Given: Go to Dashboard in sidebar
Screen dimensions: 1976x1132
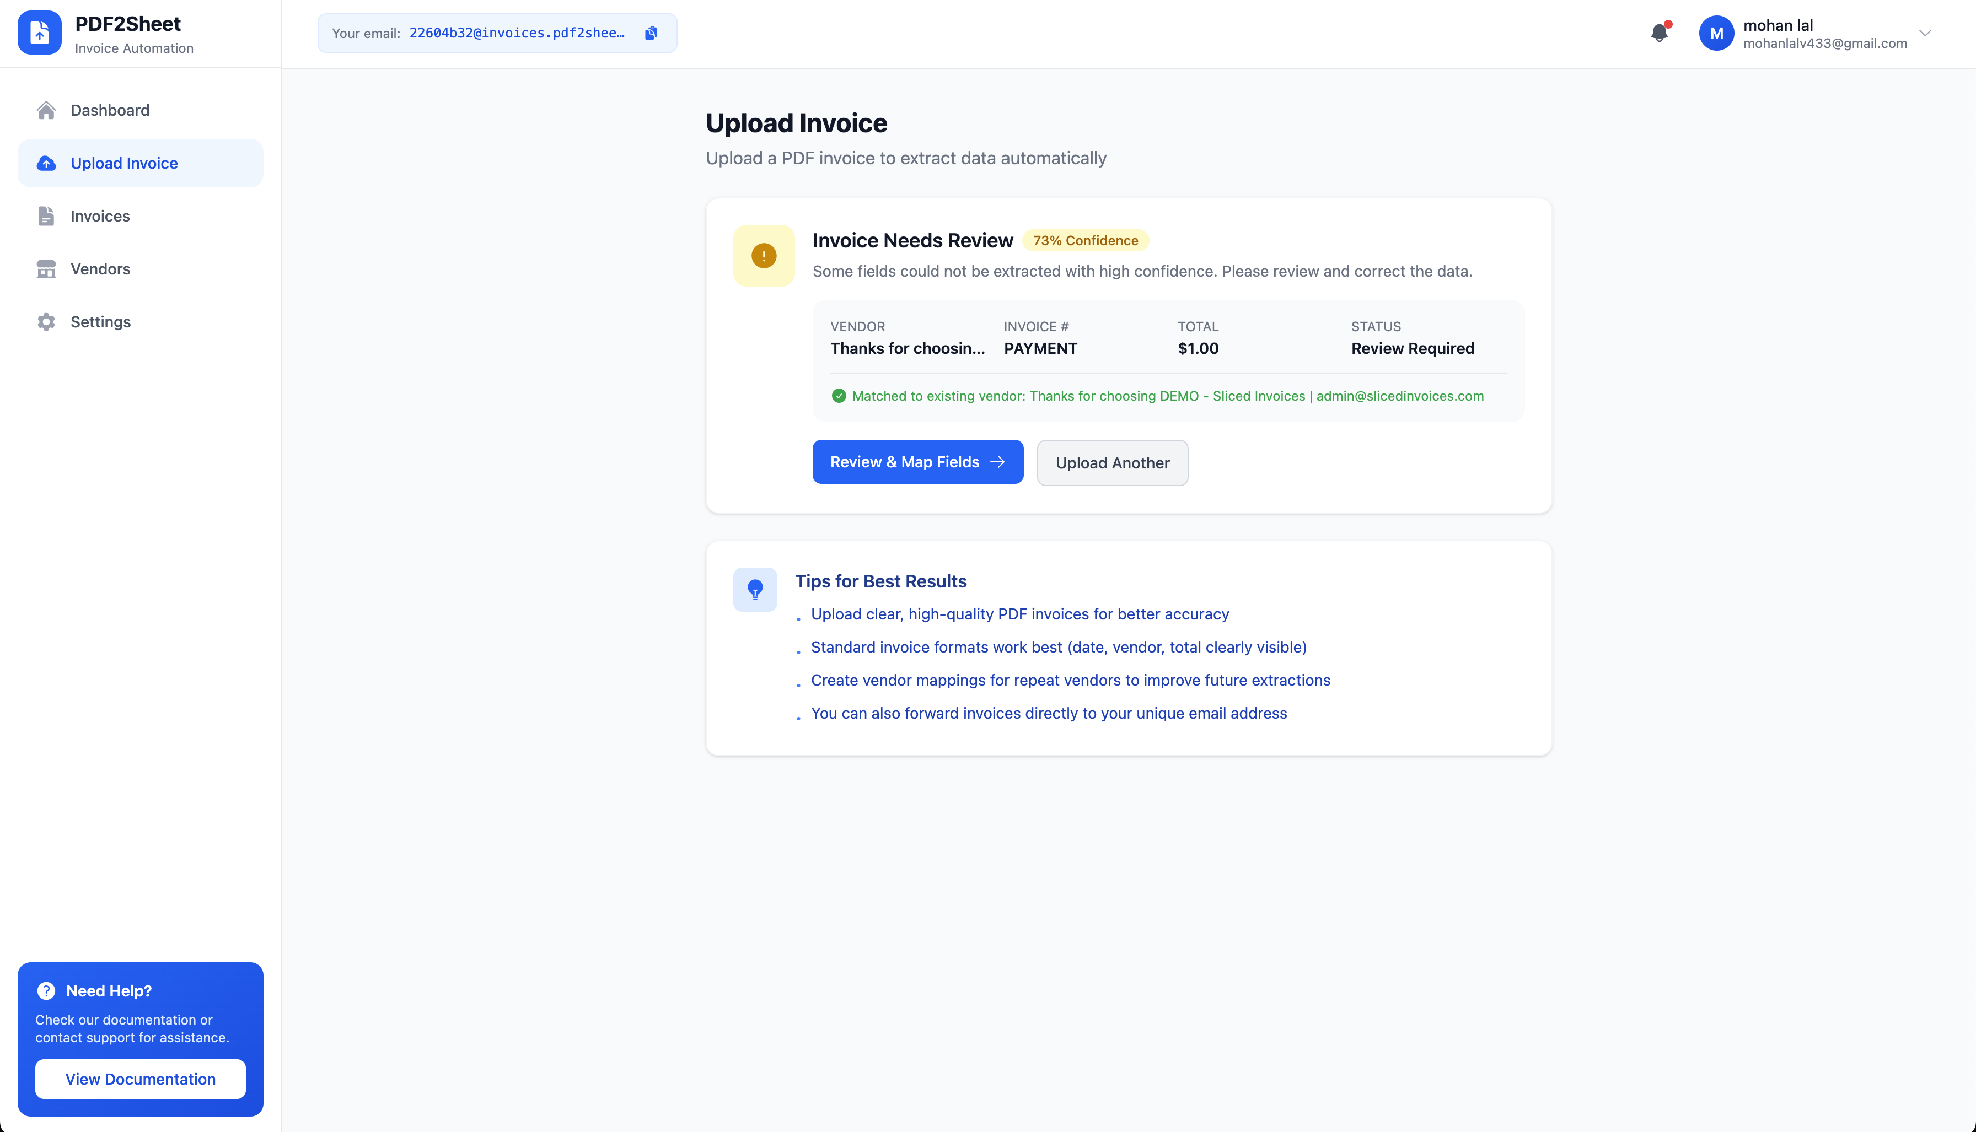Looking at the screenshot, I should point(110,110).
